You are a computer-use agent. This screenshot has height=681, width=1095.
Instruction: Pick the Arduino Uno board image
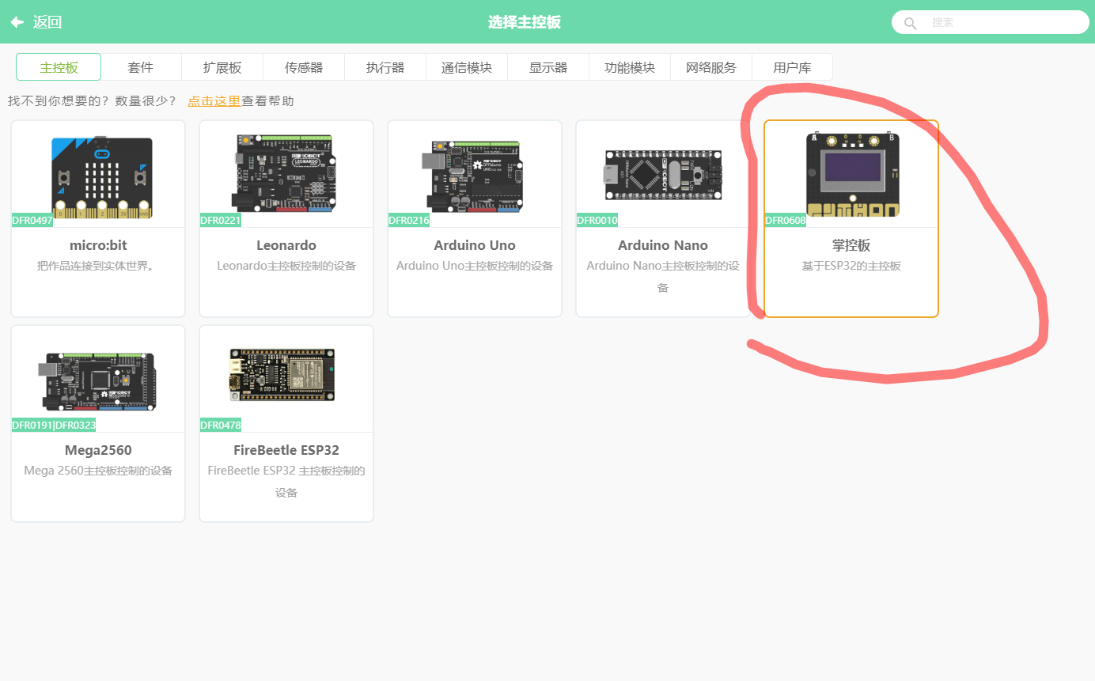tap(475, 176)
